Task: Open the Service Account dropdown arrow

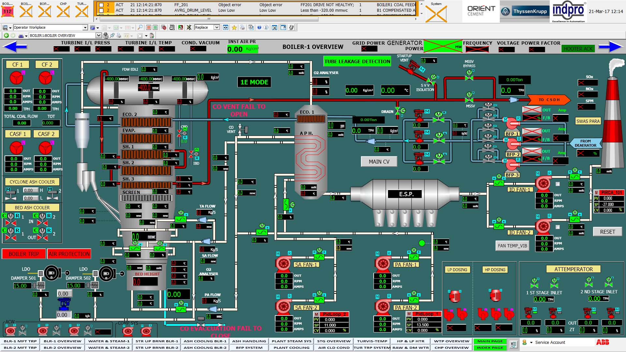Action: tap(531, 343)
